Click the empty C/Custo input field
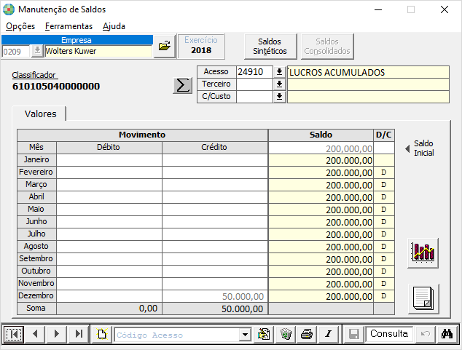This screenshot has height=350, width=462. click(x=254, y=97)
